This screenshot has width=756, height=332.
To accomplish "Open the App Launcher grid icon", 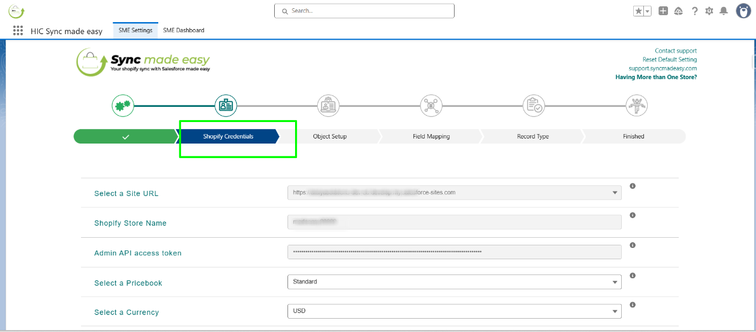I will (x=18, y=30).
